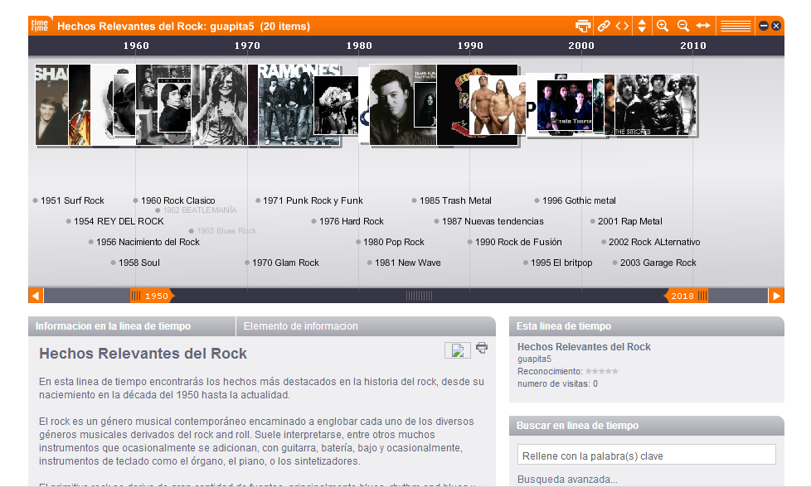Open the 1956 Nacimiento del Rock event
This screenshot has height=487, width=811.
pos(143,242)
